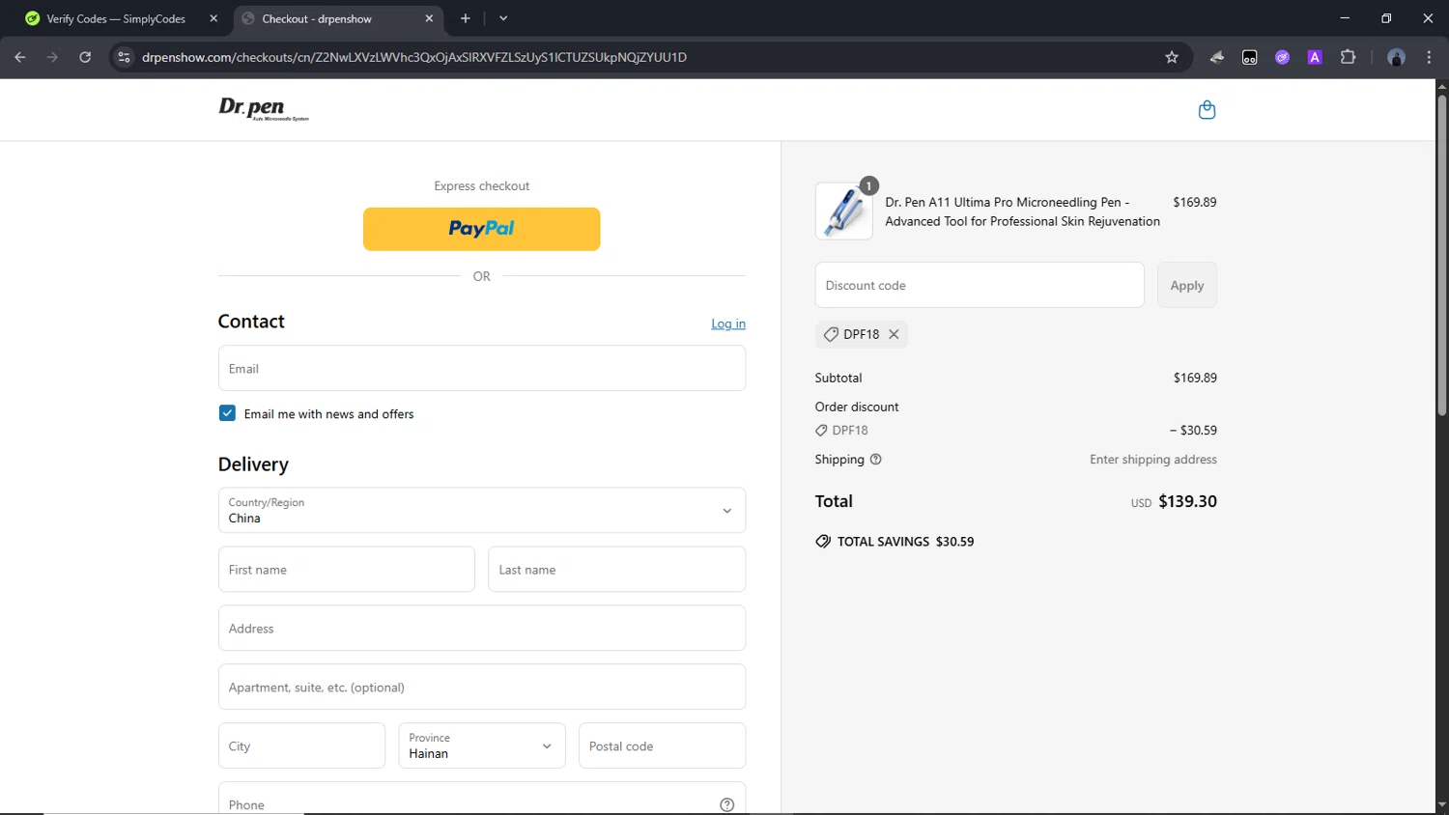
Task: Click the extension icon left of the purple circle
Action: point(1249,57)
